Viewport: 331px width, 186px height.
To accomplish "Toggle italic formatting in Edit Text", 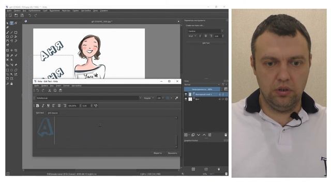I will click(x=43, y=105).
